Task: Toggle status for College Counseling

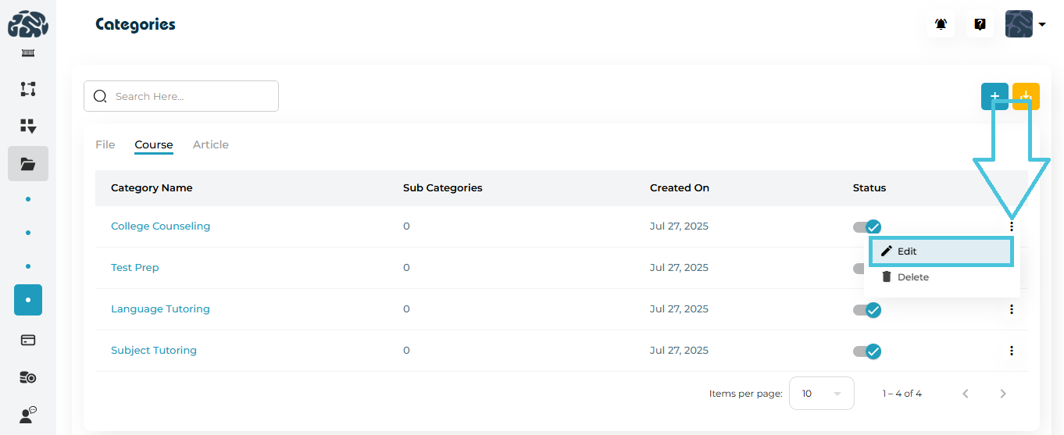Action: pos(867,226)
